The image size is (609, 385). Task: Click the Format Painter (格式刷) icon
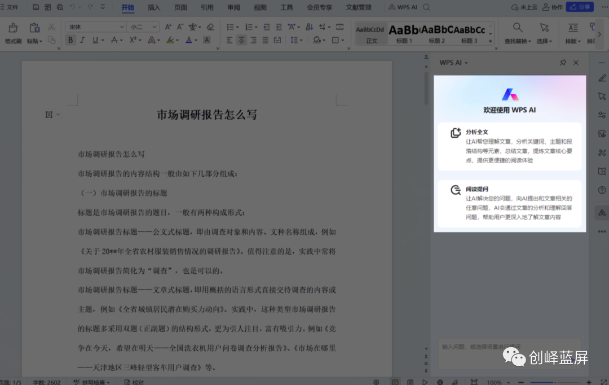pyautogui.click(x=13, y=28)
